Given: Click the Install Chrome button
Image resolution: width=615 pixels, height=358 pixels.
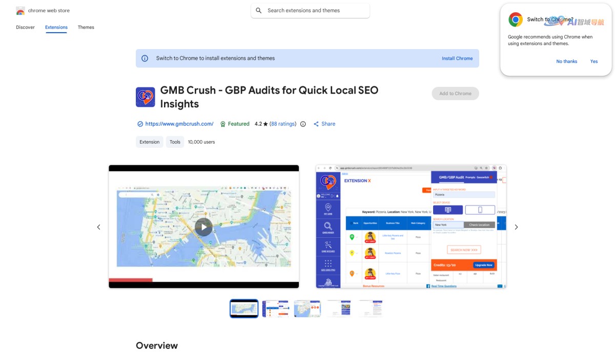Looking at the screenshot, I should pyautogui.click(x=457, y=58).
